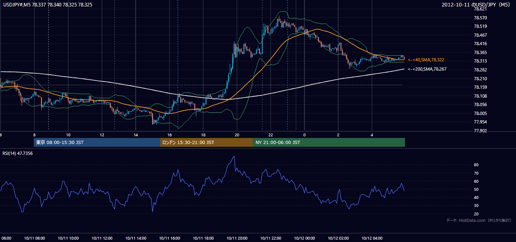Viewport: 516px width, 242px height.
Task: Click the データ: HistData.com source credit
Action: pyautogui.click(x=479, y=221)
